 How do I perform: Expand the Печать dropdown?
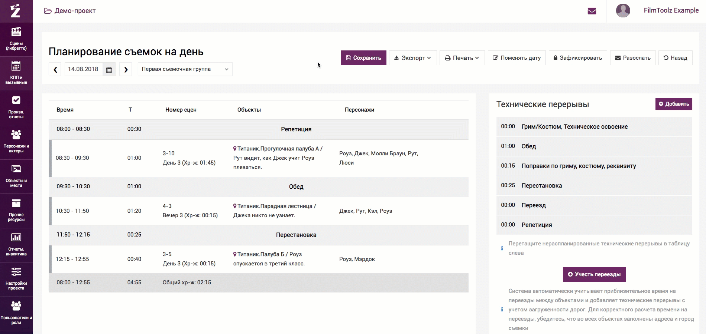click(462, 58)
